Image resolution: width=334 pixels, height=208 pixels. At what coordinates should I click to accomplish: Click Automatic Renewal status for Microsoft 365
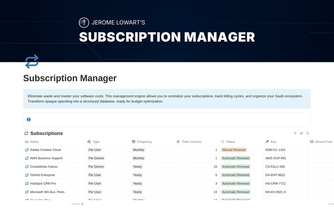[236, 192]
